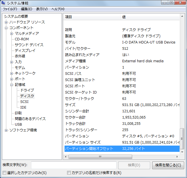Viewport: 187px width, 178px height.
Task: Open the ヘルプ(H) menu
Action: coord(58,9)
